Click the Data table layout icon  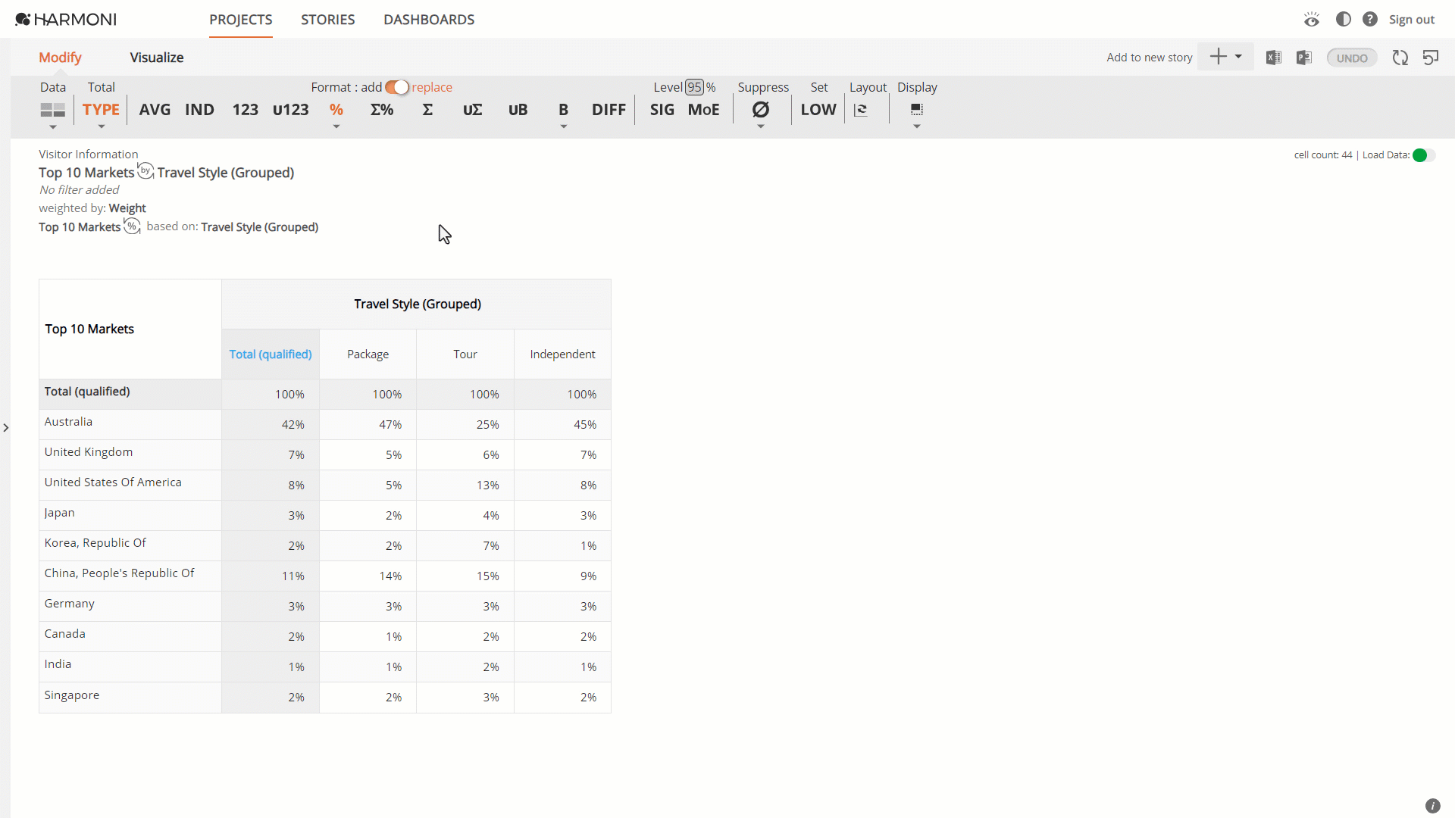(x=52, y=110)
